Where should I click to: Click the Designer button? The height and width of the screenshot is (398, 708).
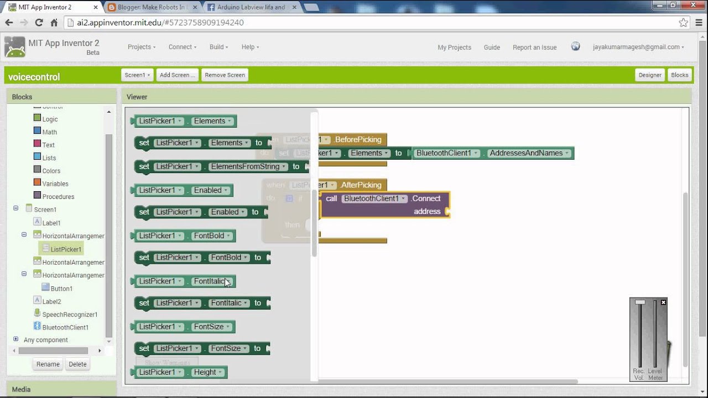coord(649,75)
